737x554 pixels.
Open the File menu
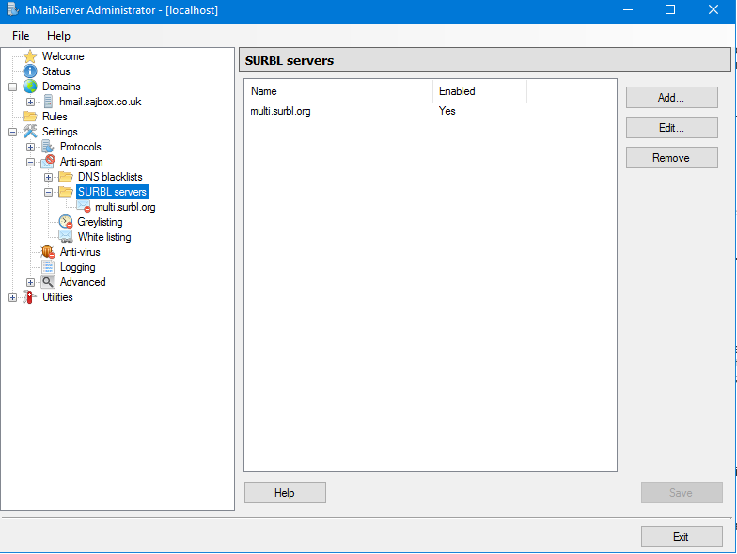tap(21, 36)
